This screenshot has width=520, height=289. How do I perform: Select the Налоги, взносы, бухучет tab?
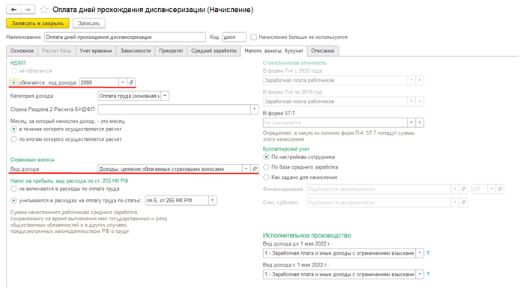click(x=274, y=51)
